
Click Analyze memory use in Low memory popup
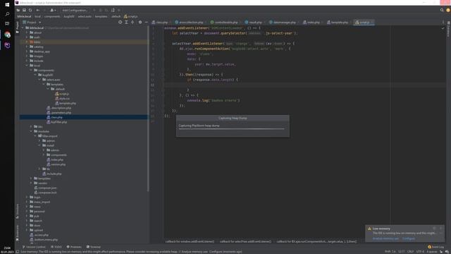coord(385,238)
